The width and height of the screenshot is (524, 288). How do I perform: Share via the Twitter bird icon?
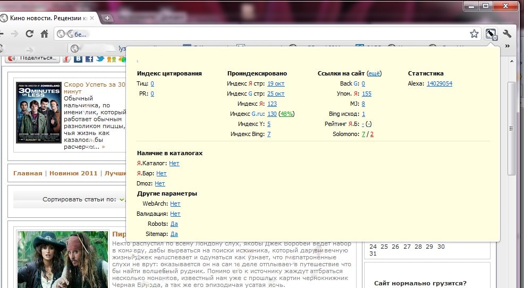click(x=99, y=58)
